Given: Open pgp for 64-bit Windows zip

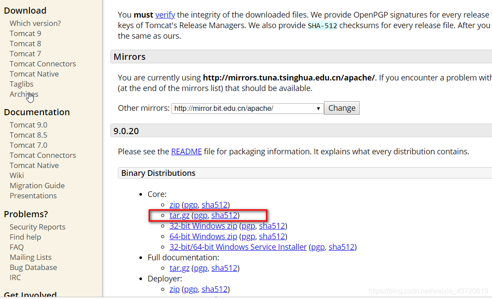Looking at the screenshot, I should [x=248, y=237].
